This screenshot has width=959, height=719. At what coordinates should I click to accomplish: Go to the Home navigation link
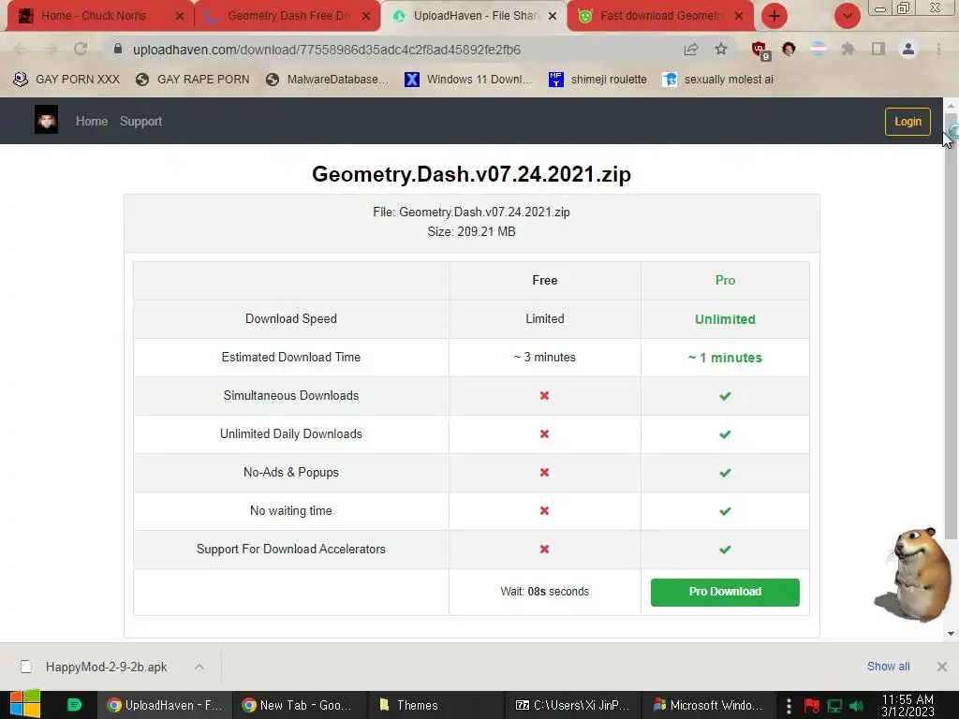[92, 121]
